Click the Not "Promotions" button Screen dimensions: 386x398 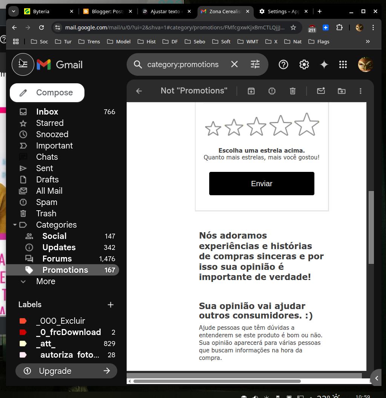coord(194,90)
